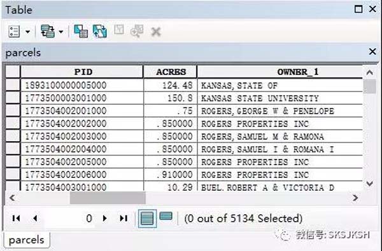
Task: Click the Clear Selection icon
Action: coord(119,30)
